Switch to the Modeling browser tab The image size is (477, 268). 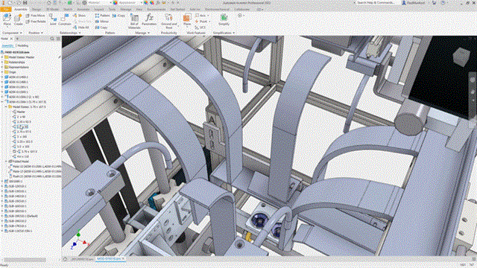click(x=23, y=46)
